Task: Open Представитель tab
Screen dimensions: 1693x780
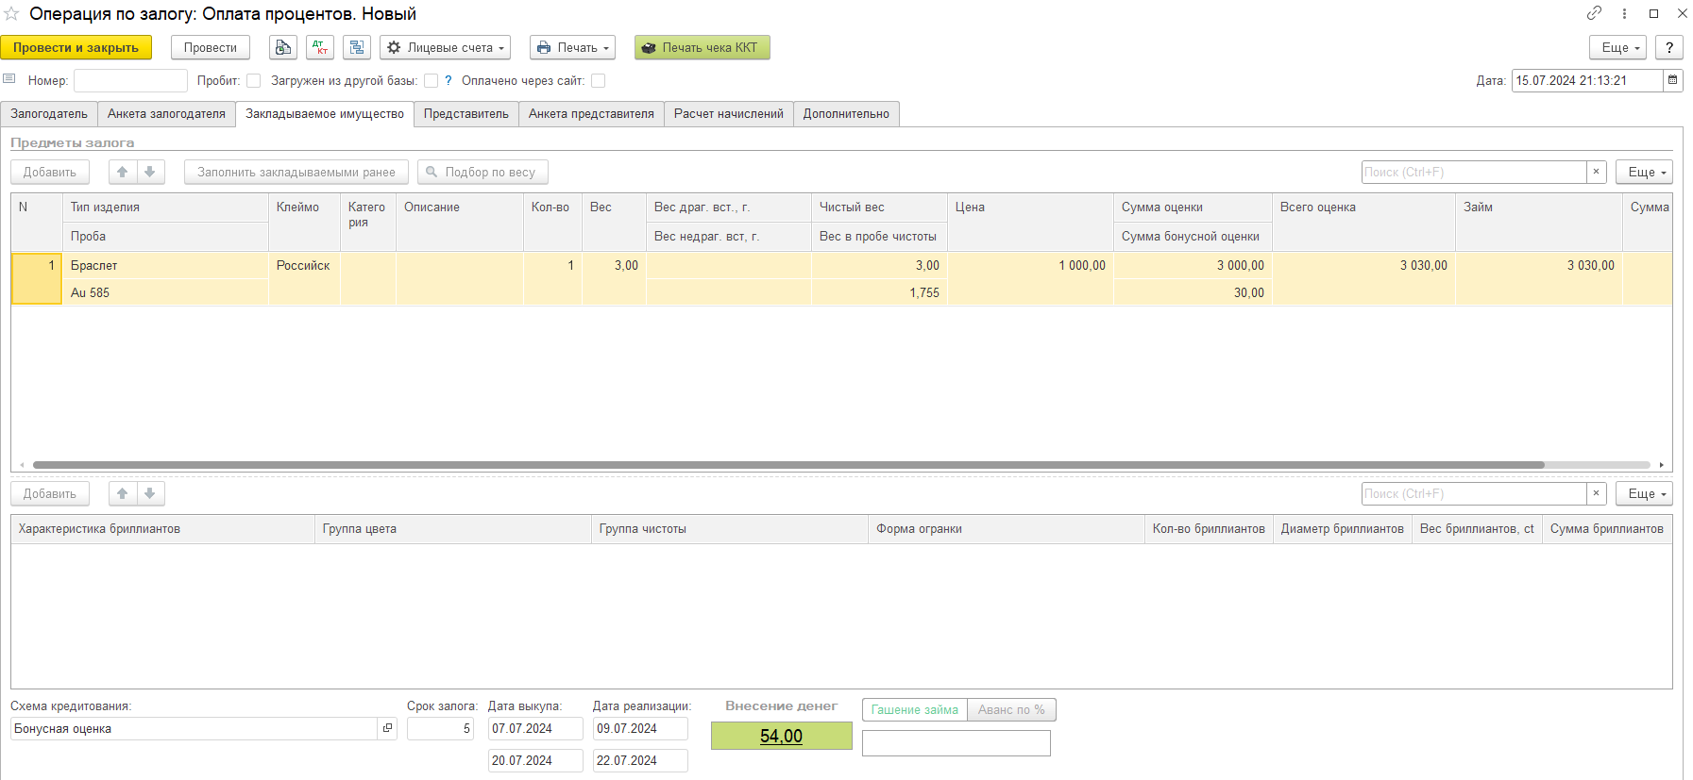Action: click(466, 114)
